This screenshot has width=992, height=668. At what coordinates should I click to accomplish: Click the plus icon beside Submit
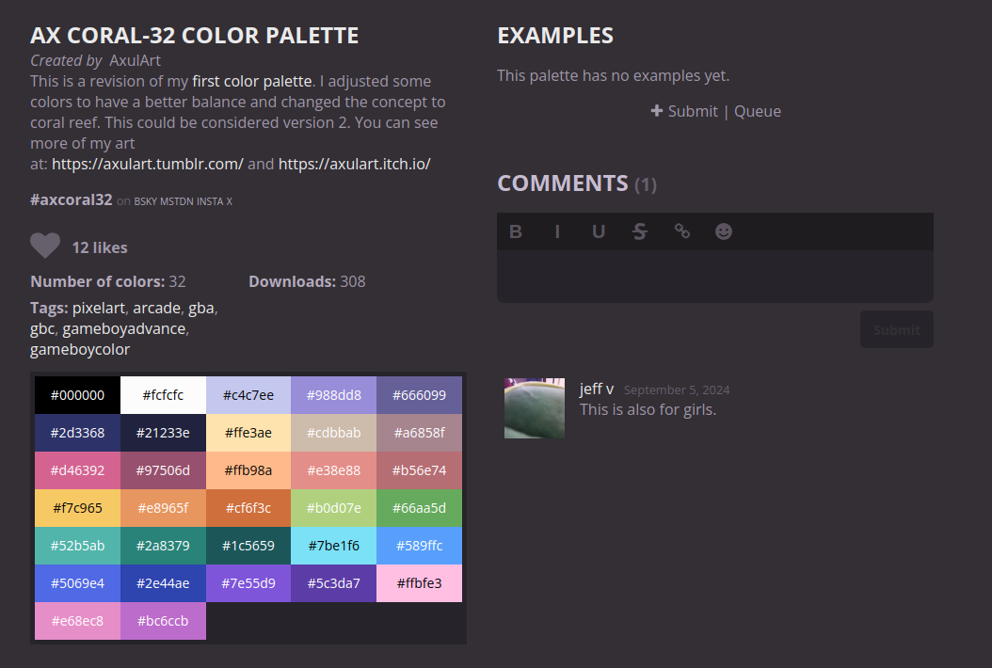click(657, 111)
